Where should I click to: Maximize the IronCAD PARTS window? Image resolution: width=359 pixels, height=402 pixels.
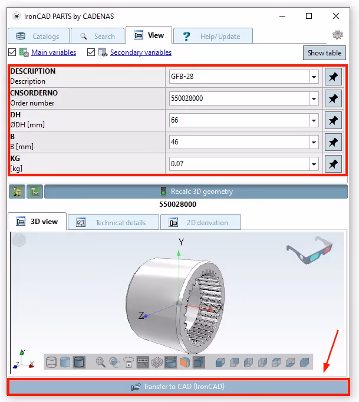point(309,16)
